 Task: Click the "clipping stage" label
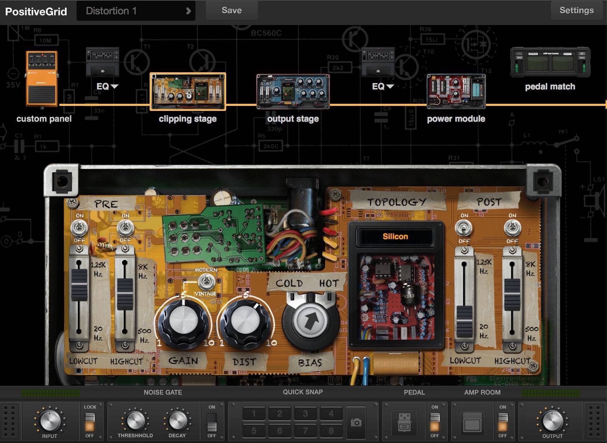pos(188,119)
